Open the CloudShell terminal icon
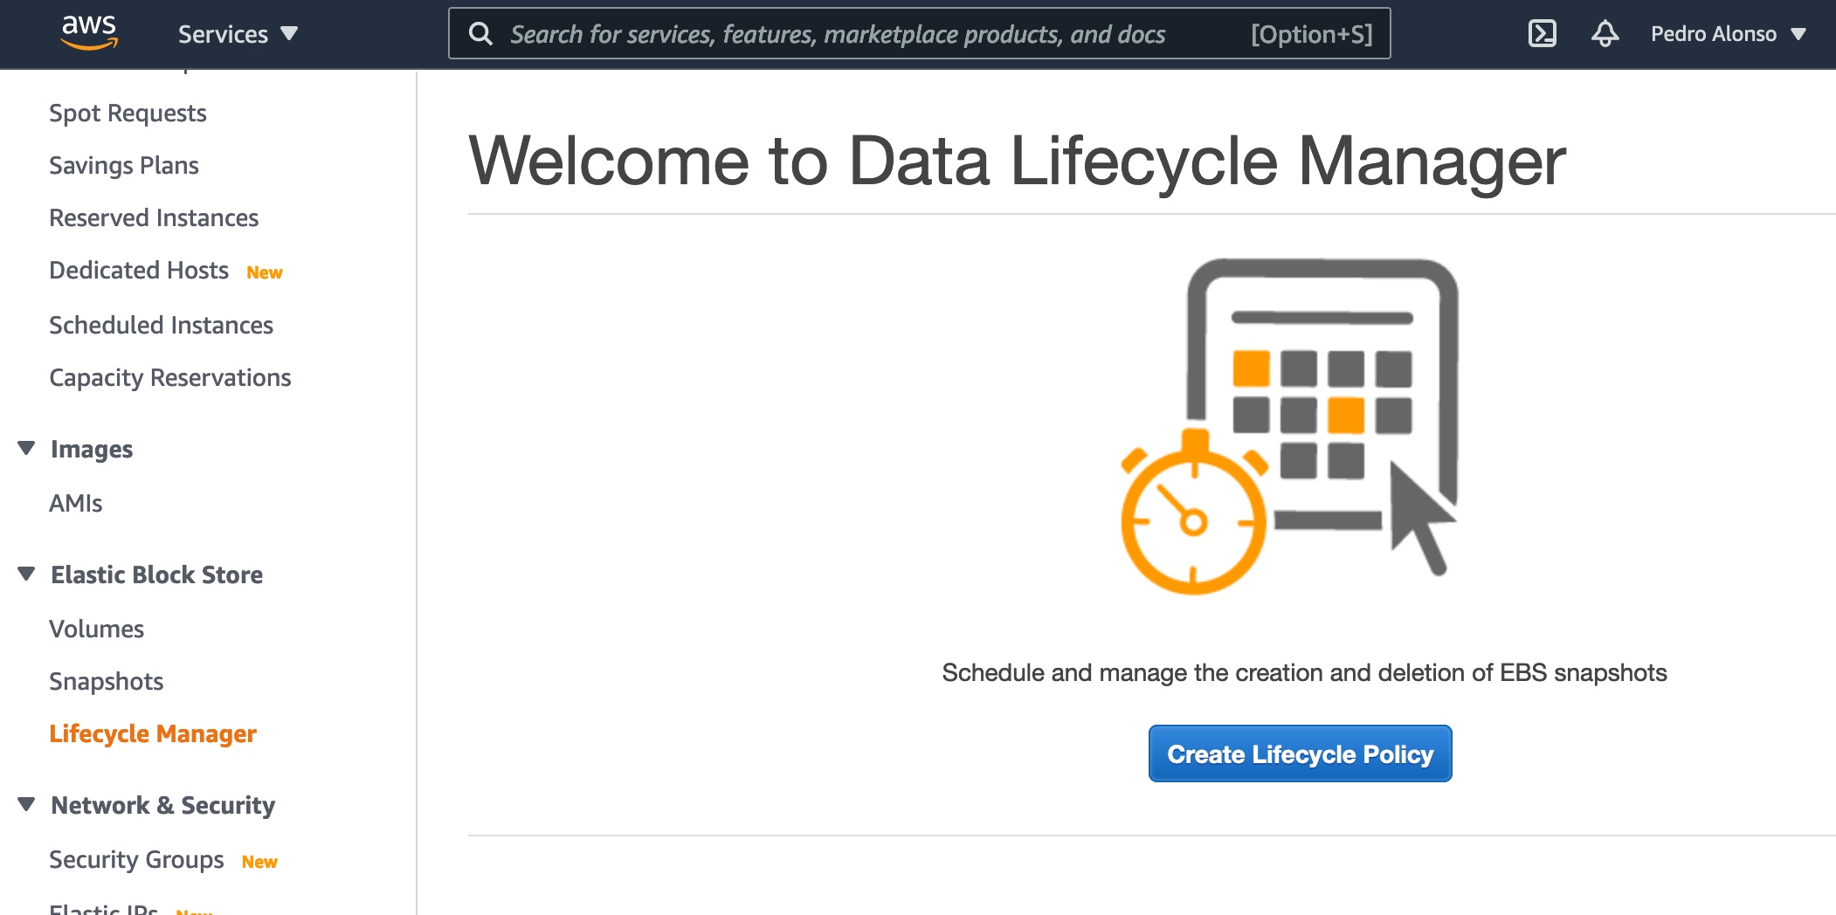Image resolution: width=1836 pixels, height=915 pixels. [1542, 34]
